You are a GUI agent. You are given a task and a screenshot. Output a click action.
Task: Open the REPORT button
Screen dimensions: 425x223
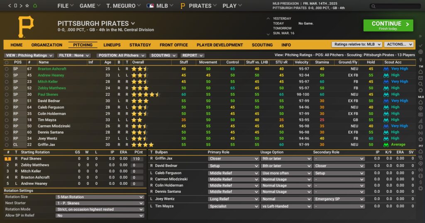pos(192,55)
